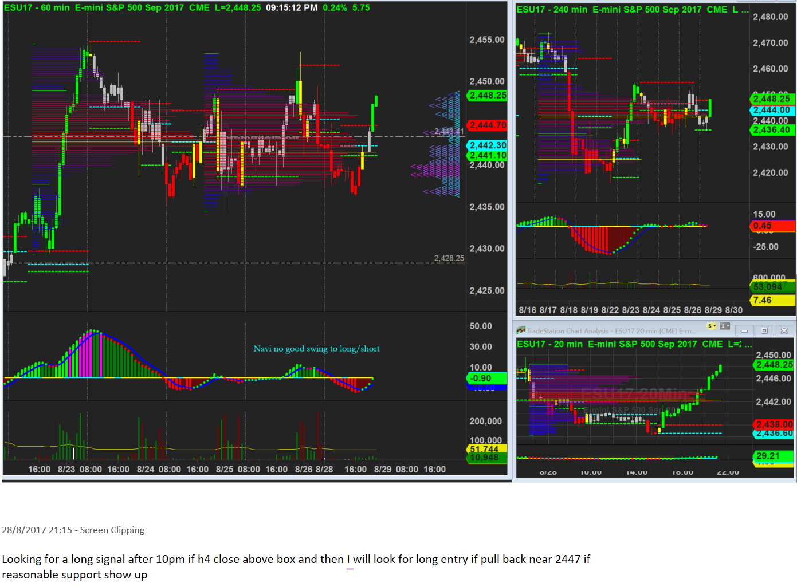Screen dimensions: 797x587
Task: Click the 2,428.25 horizontal line label
Action: pos(449,258)
